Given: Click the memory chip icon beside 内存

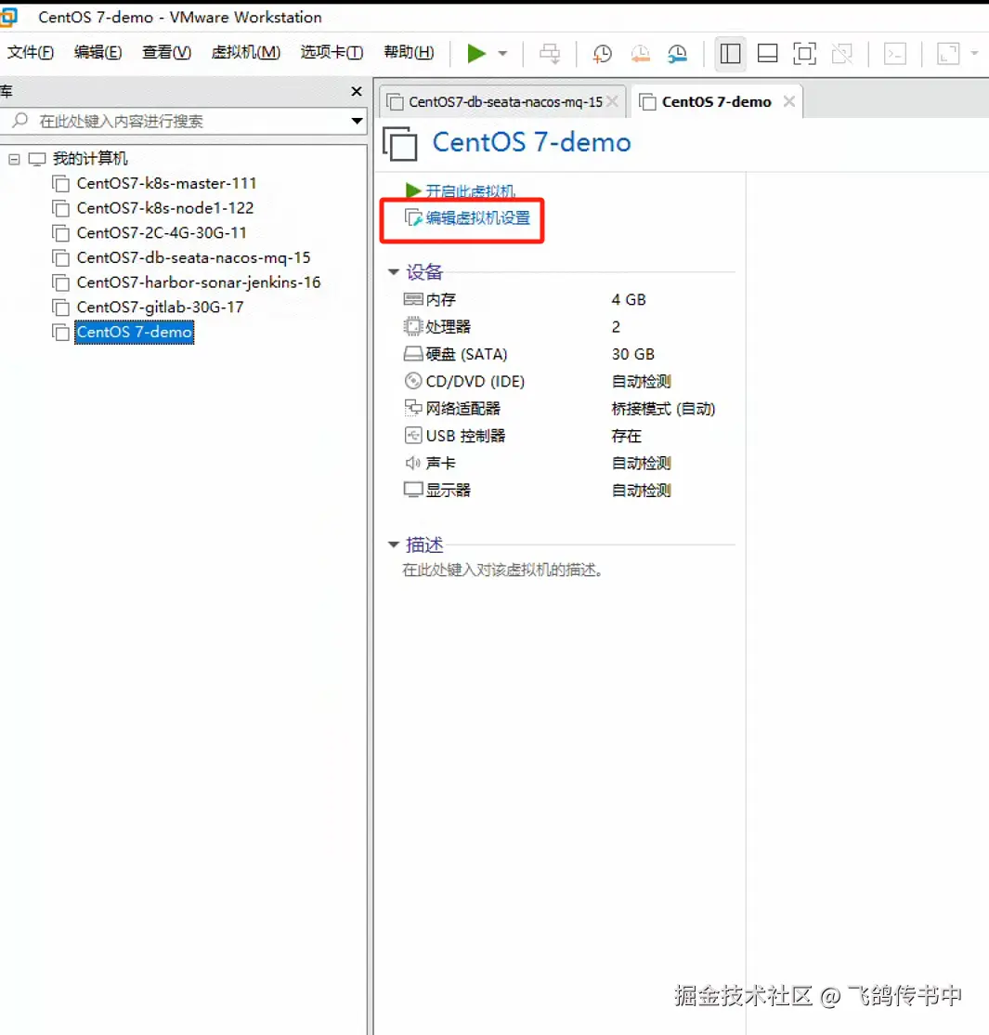Looking at the screenshot, I should coord(413,300).
